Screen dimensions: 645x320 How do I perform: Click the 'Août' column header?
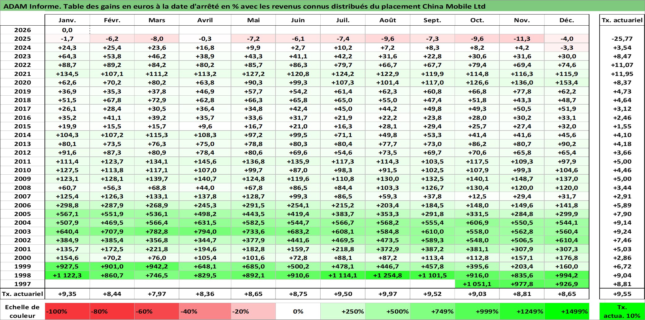click(388, 20)
